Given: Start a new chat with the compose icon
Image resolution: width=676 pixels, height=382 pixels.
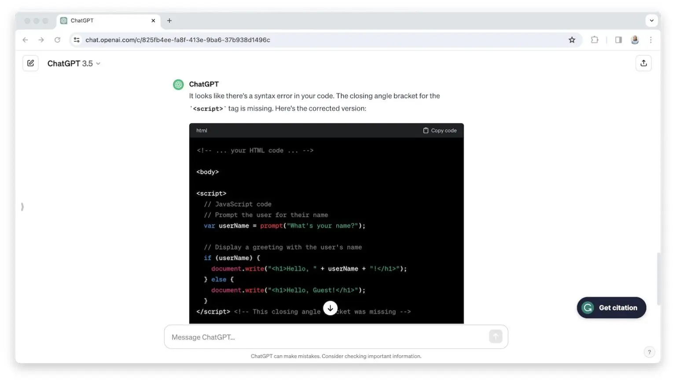Looking at the screenshot, I should coord(30,63).
